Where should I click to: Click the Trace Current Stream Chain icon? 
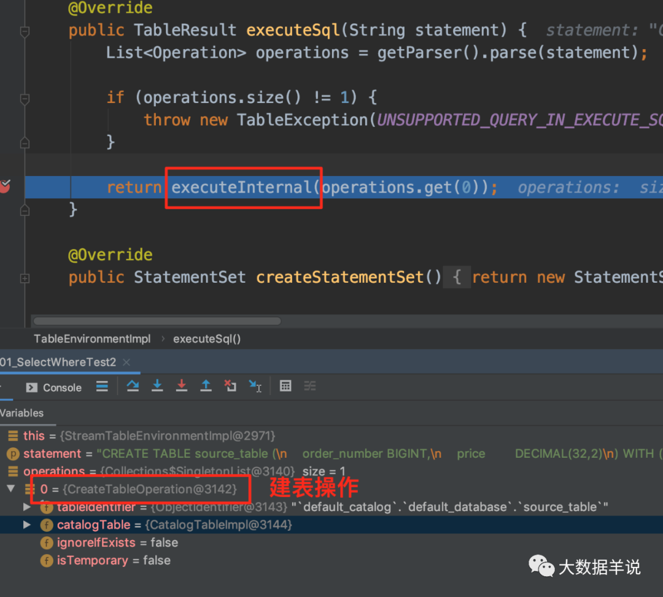[x=310, y=386]
